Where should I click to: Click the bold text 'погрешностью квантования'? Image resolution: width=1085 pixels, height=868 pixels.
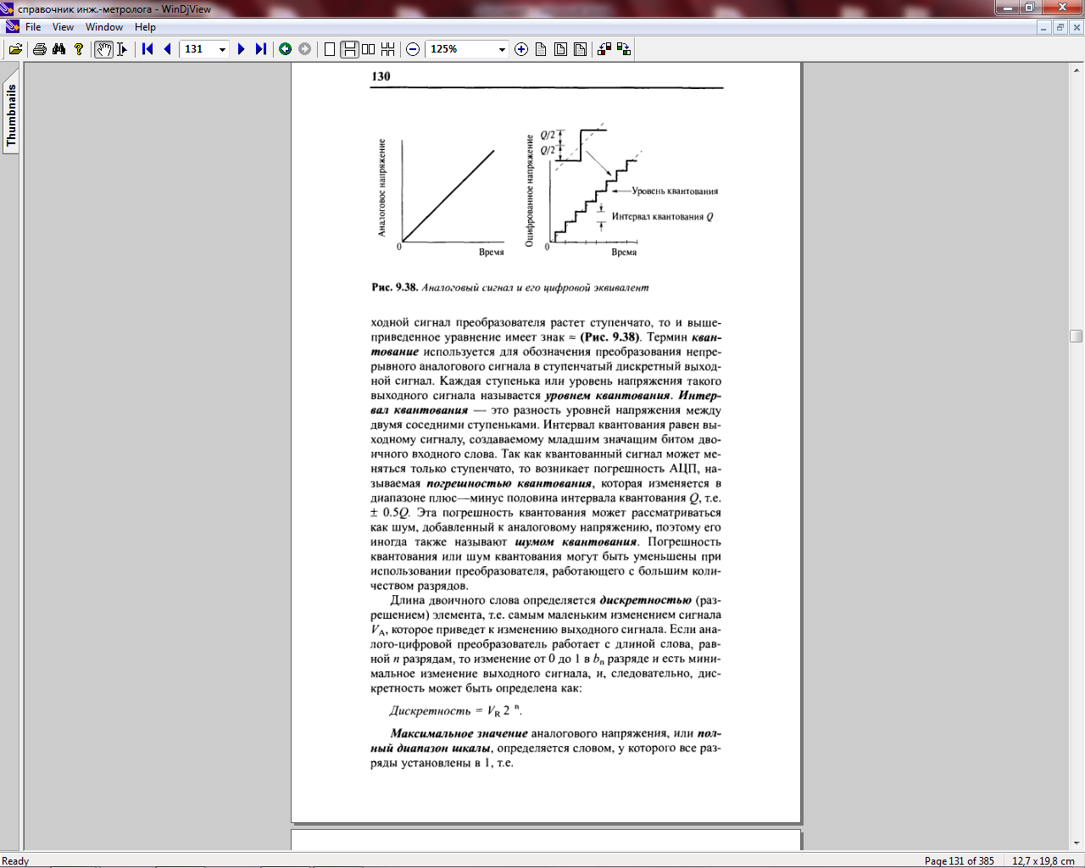[509, 483]
